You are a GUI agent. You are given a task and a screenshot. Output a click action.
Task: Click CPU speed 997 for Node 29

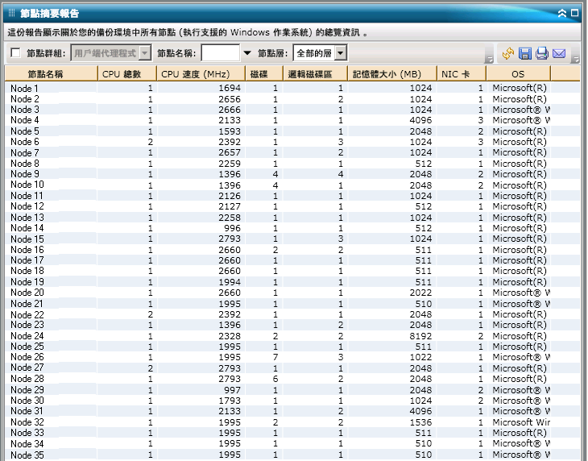click(233, 390)
